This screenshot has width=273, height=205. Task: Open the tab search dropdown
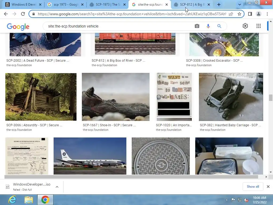click(240, 5)
